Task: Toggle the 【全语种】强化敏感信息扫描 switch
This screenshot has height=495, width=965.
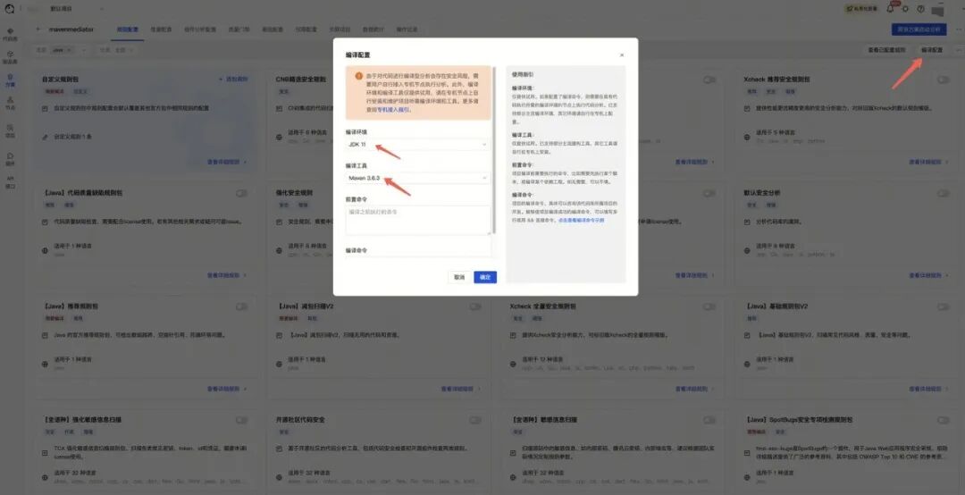Action: click(x=241, y=420)
